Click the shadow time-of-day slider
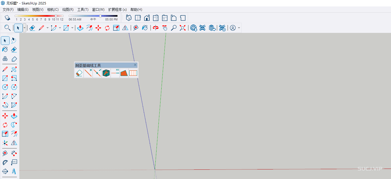The width and height of the screenshot is (391, 179). click(100, 16)
